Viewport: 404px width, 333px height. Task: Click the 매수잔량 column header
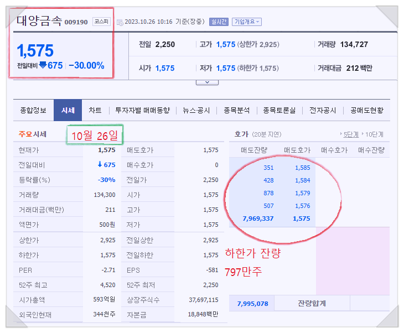pyautogui.click(x=371, y=150)
